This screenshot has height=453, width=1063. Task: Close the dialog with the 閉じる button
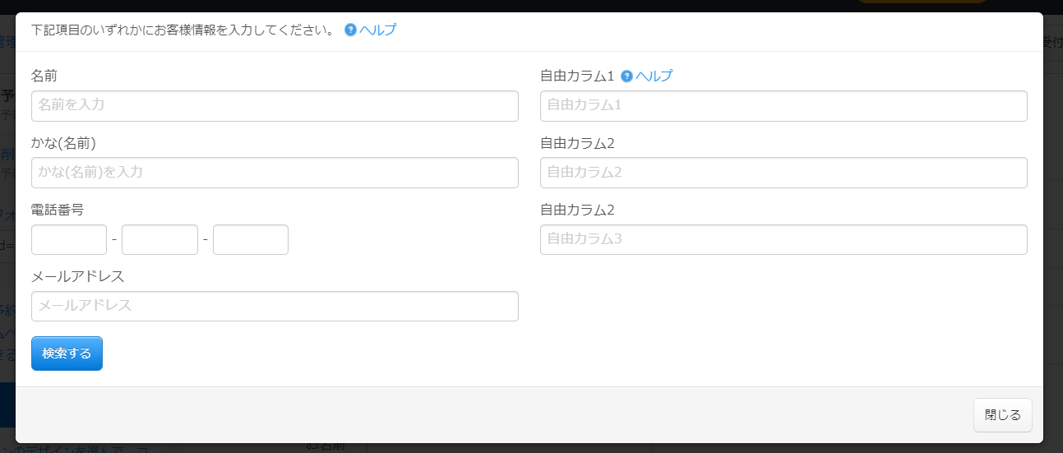1002,415
